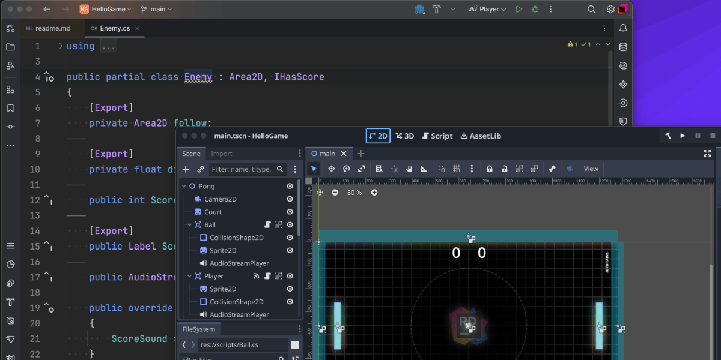This screenshot has width=721, height=360.
Task: Click the View menu button in viewport toolbar
Action: 591,169
